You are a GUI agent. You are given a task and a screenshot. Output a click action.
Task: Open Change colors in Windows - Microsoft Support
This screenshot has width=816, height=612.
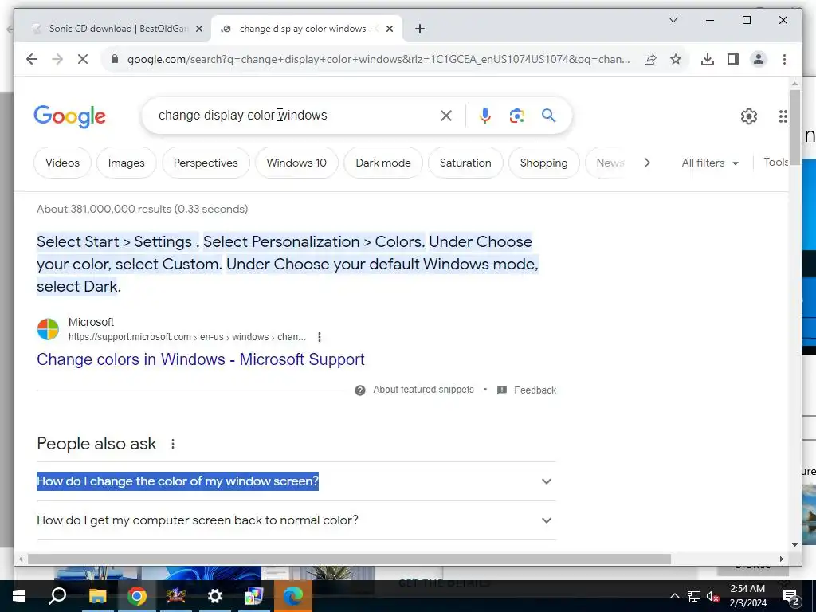pos(200,359)
